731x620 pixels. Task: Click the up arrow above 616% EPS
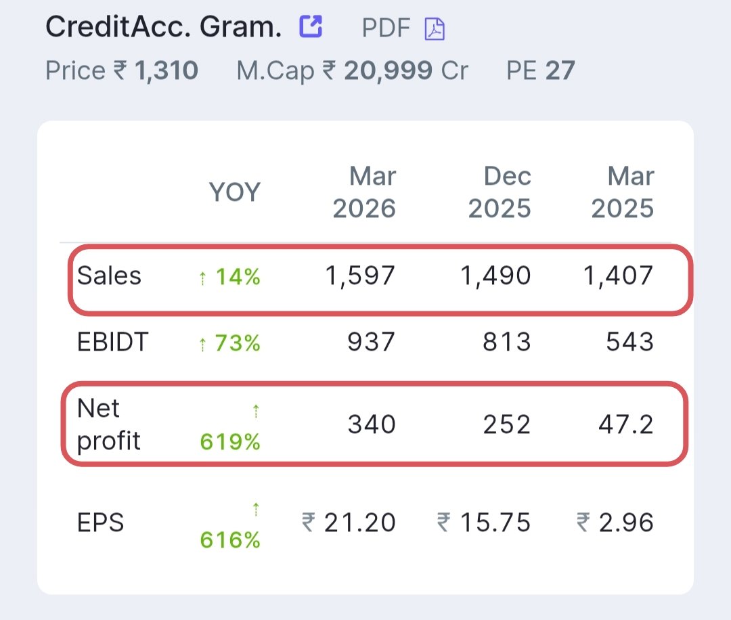pos(255,509)
